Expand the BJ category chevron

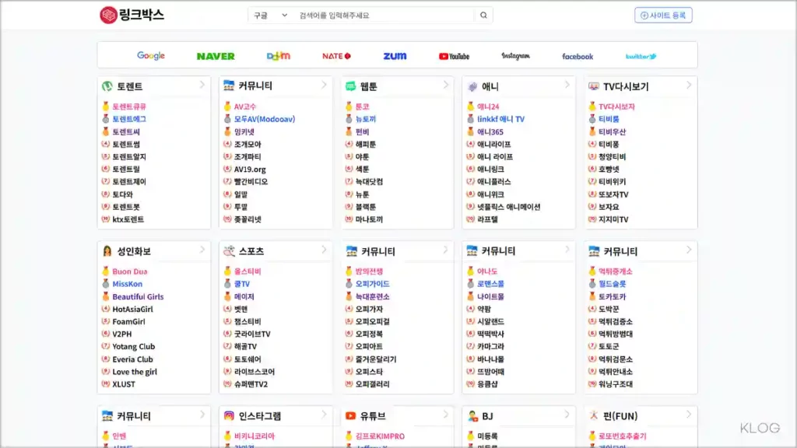567,414
